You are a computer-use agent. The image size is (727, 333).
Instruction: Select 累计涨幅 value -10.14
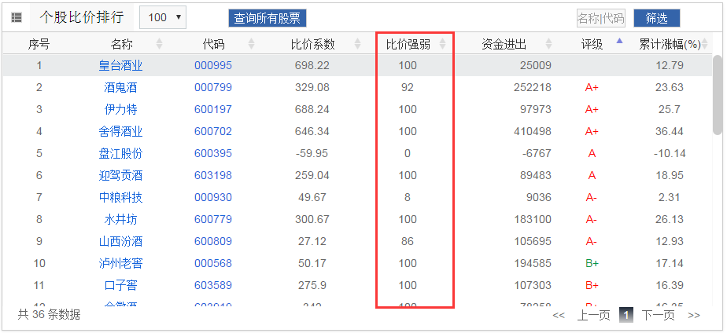(x=670, y=154)
